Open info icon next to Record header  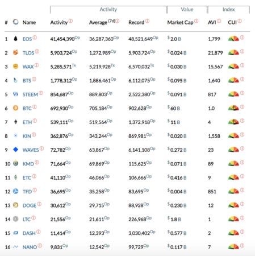[x=147, y=20]
